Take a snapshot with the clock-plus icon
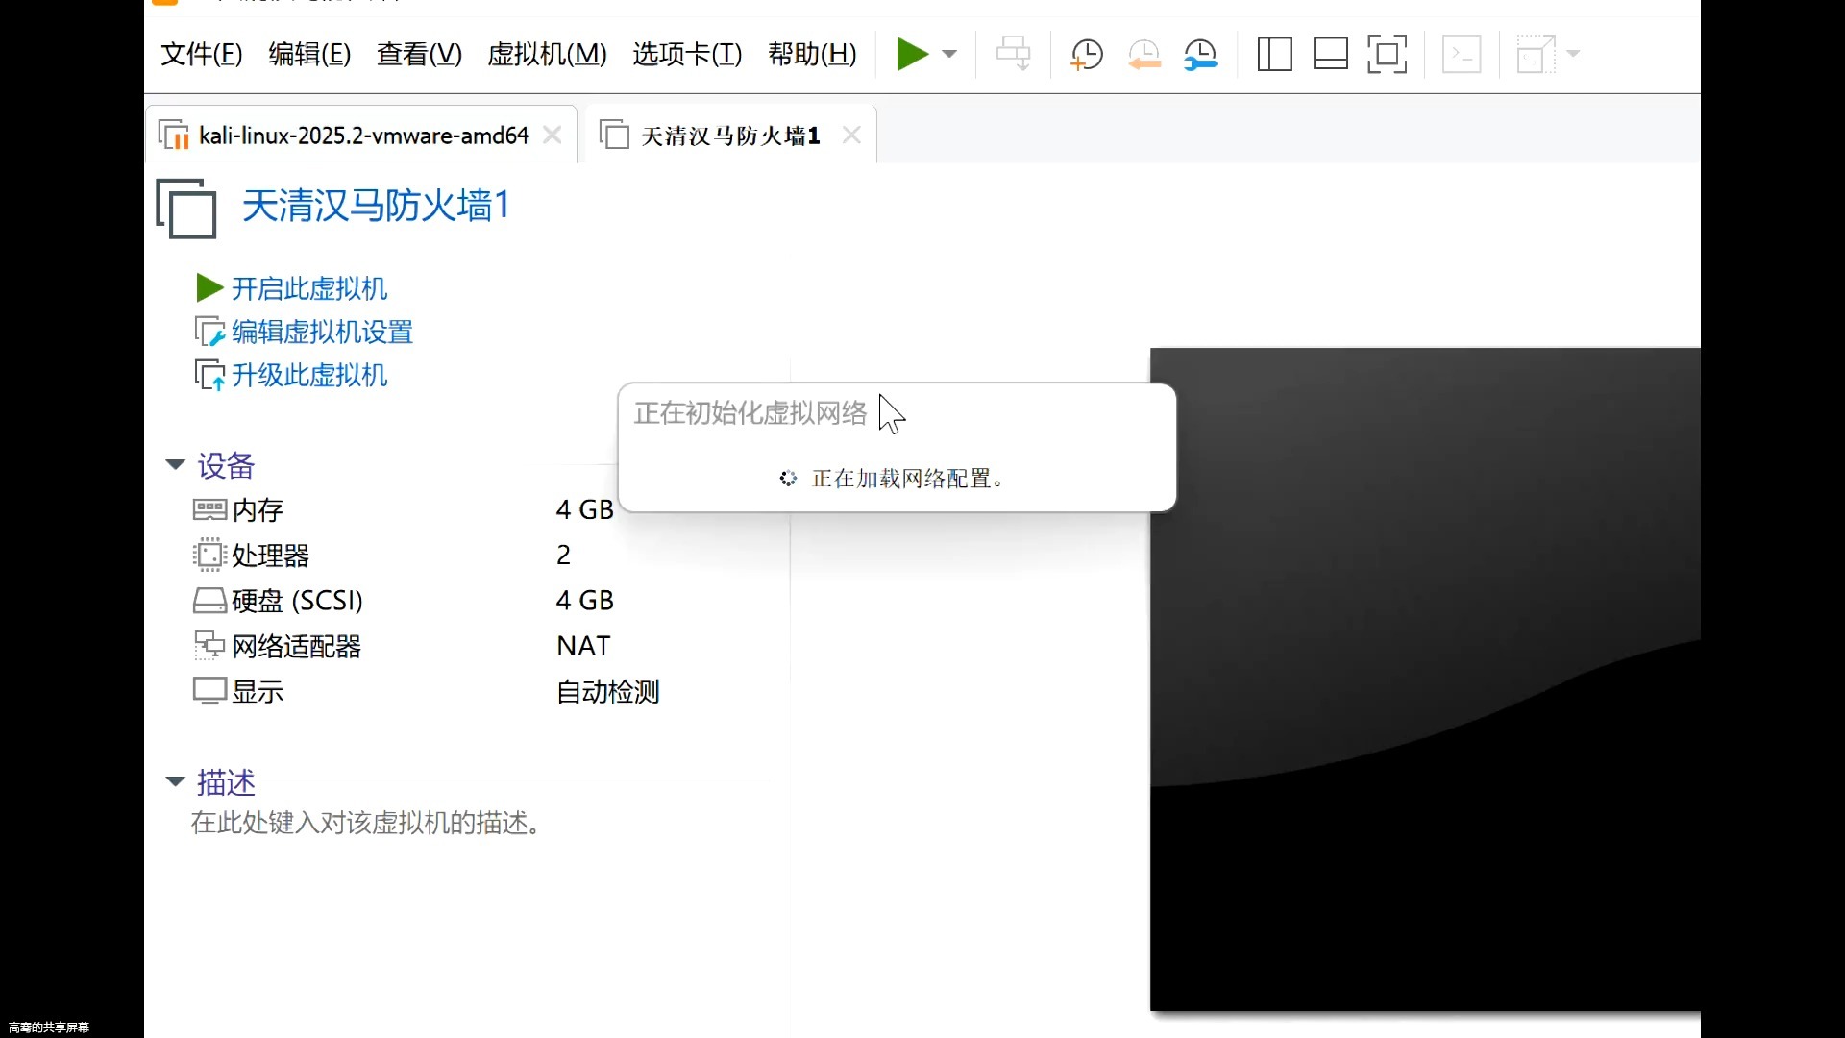 click(x=1087, y=54)
